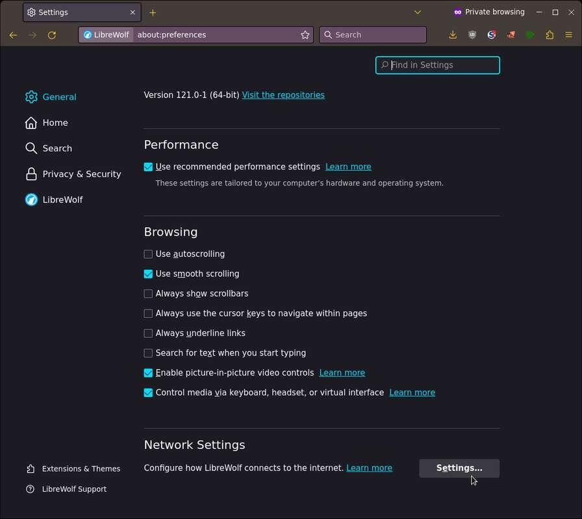Switch to the Search settings category
Image resolution: width=582 pixels, height=519 pixels.
coord(57,149)
